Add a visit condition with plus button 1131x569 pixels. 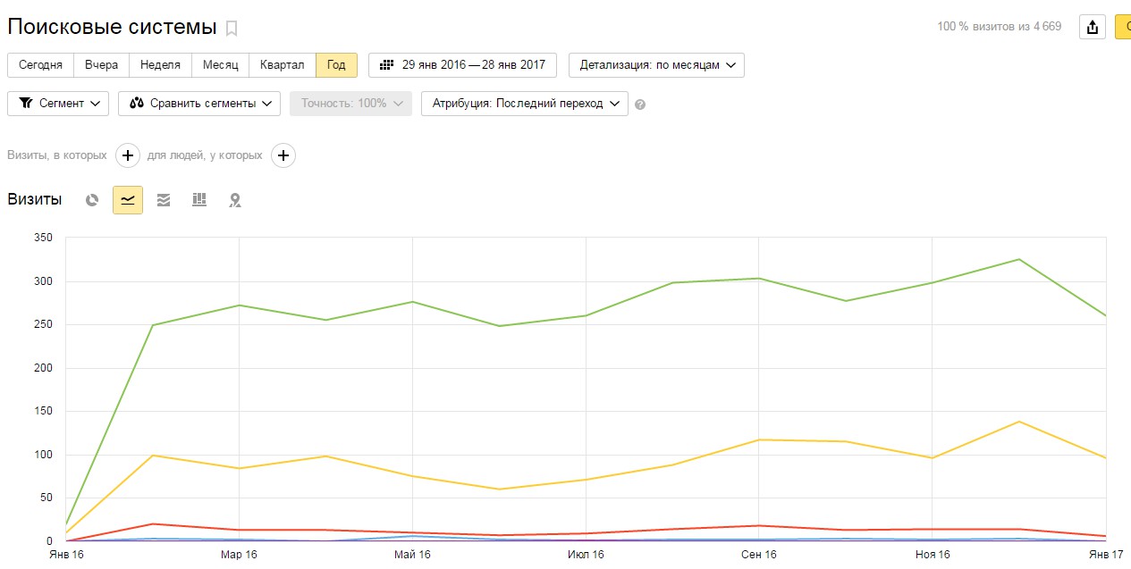(128, 155)
